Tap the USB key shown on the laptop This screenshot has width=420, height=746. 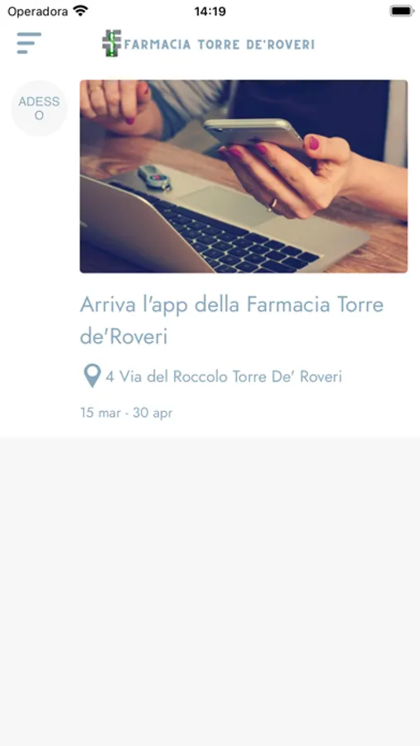point(154,177)
